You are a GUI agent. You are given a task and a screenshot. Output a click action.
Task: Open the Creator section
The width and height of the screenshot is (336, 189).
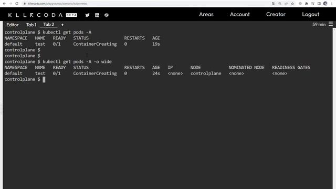276,14
